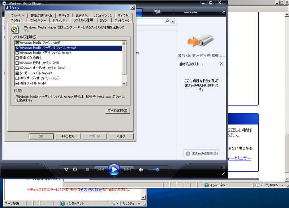The height and width of the screenshot is (208, 289).
Task: Click the burn hardware drive icon
Action: 200,40
